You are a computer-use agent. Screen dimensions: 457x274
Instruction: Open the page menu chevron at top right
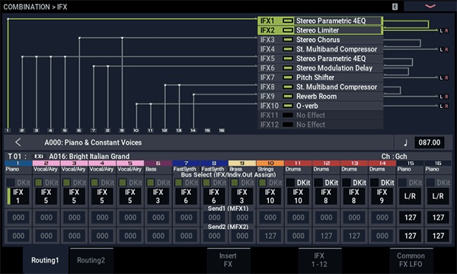[430, 6]
